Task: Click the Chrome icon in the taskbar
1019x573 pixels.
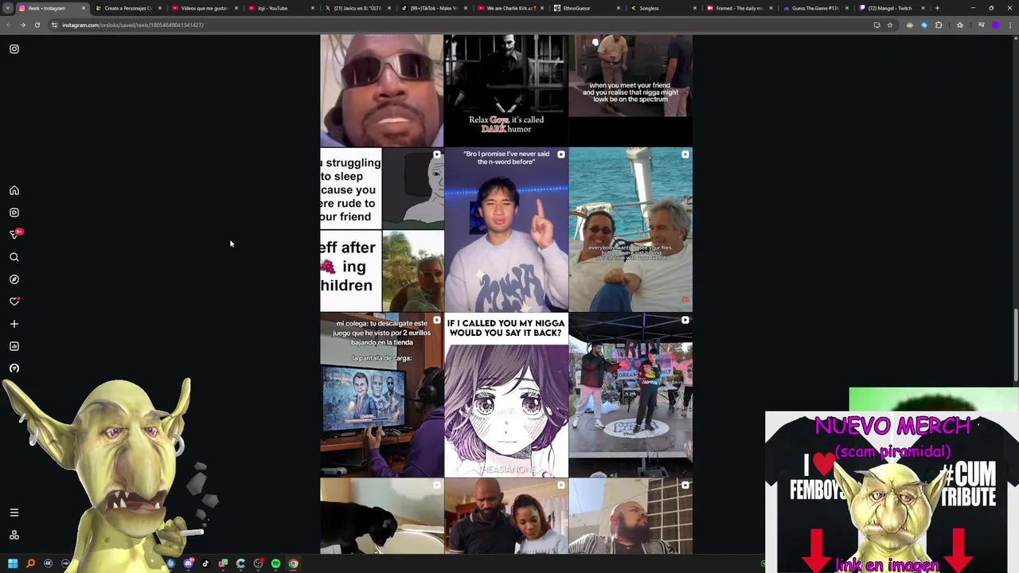Action: [x=293, y=563]
